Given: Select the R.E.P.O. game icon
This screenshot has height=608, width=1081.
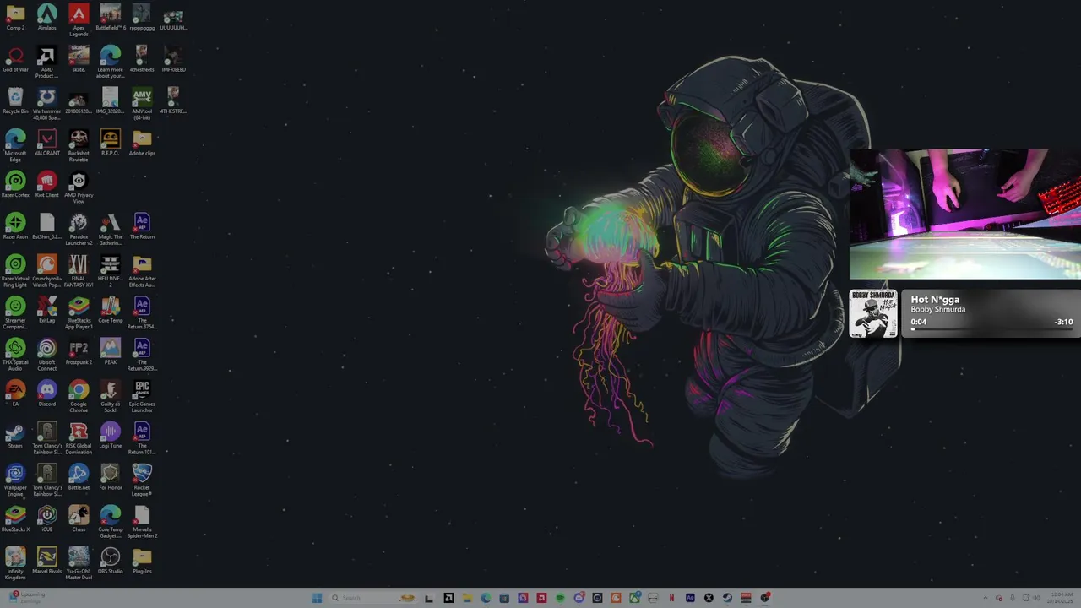Looking at the screenshot, I should [x=110, y=142].
